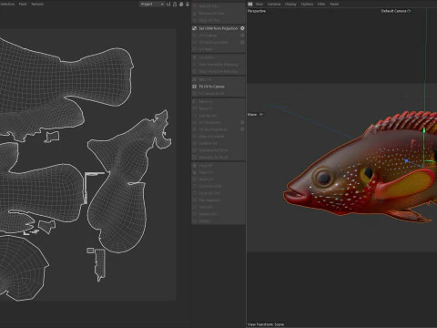Click first icon right of Project dropdown
The width and height of the screenshot is (437, 328).
pos(168,4)
